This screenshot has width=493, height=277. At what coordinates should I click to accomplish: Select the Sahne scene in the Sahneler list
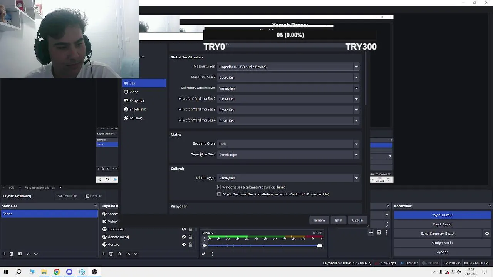[x=49, y=214]
